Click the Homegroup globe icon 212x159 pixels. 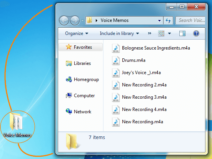pos(69,79)
